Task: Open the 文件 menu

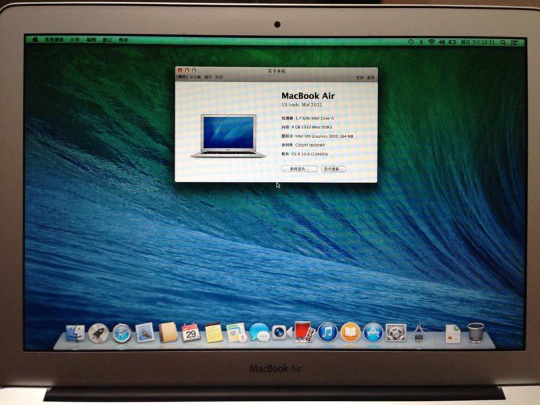Action: tap(75, 40)
